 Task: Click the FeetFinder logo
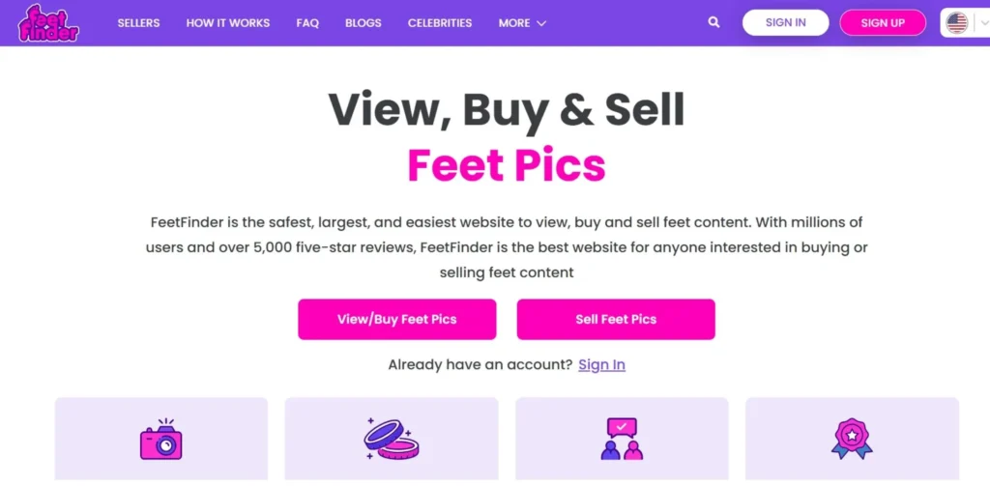click(48, 23)
